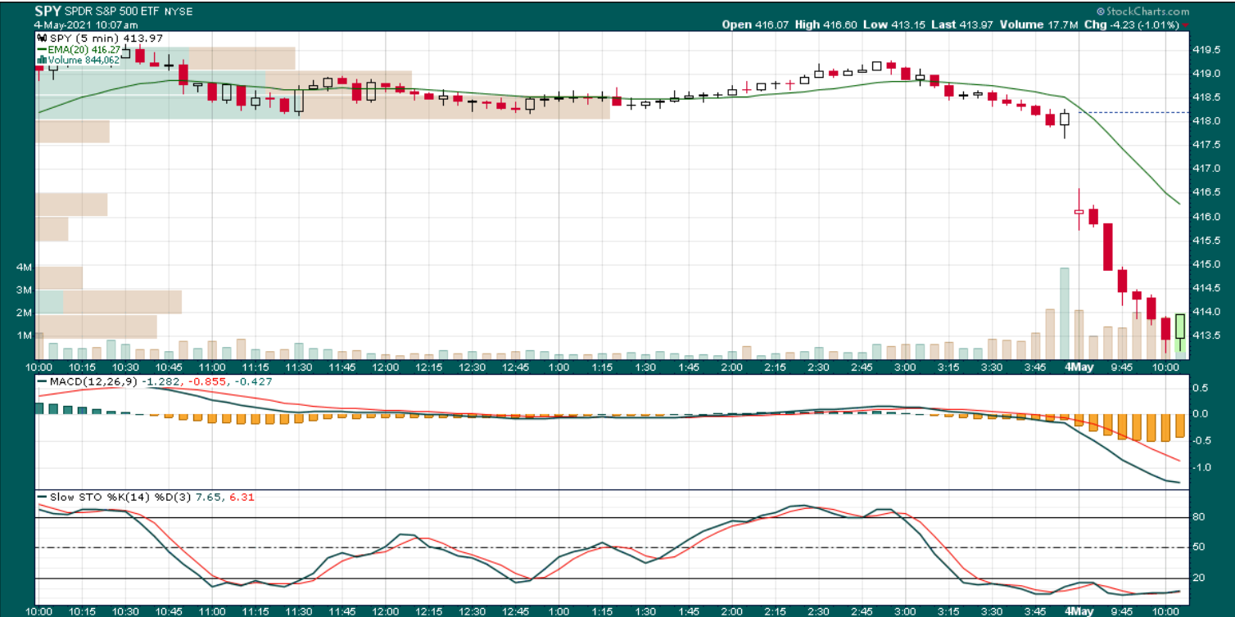
Task: Click the red MACD signal value -0.855
Action: tap(207, 382)
